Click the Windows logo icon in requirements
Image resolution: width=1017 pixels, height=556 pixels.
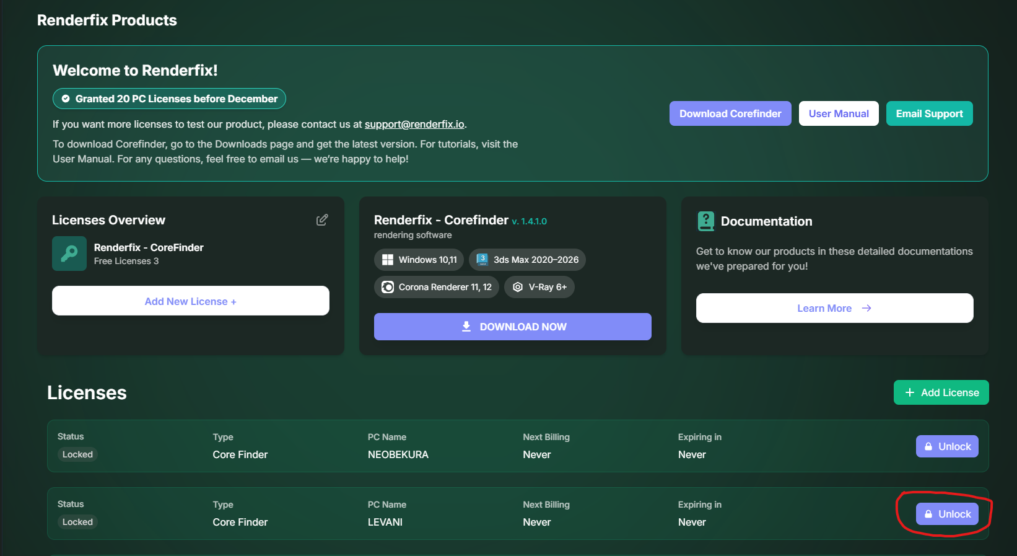click(388, 260)
